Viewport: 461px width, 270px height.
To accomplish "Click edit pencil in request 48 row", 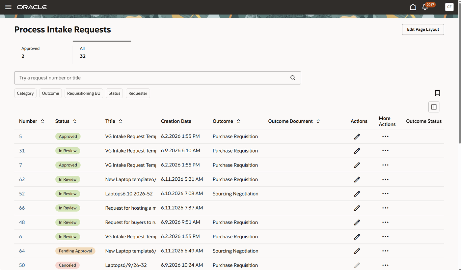I will pos(357,222).
